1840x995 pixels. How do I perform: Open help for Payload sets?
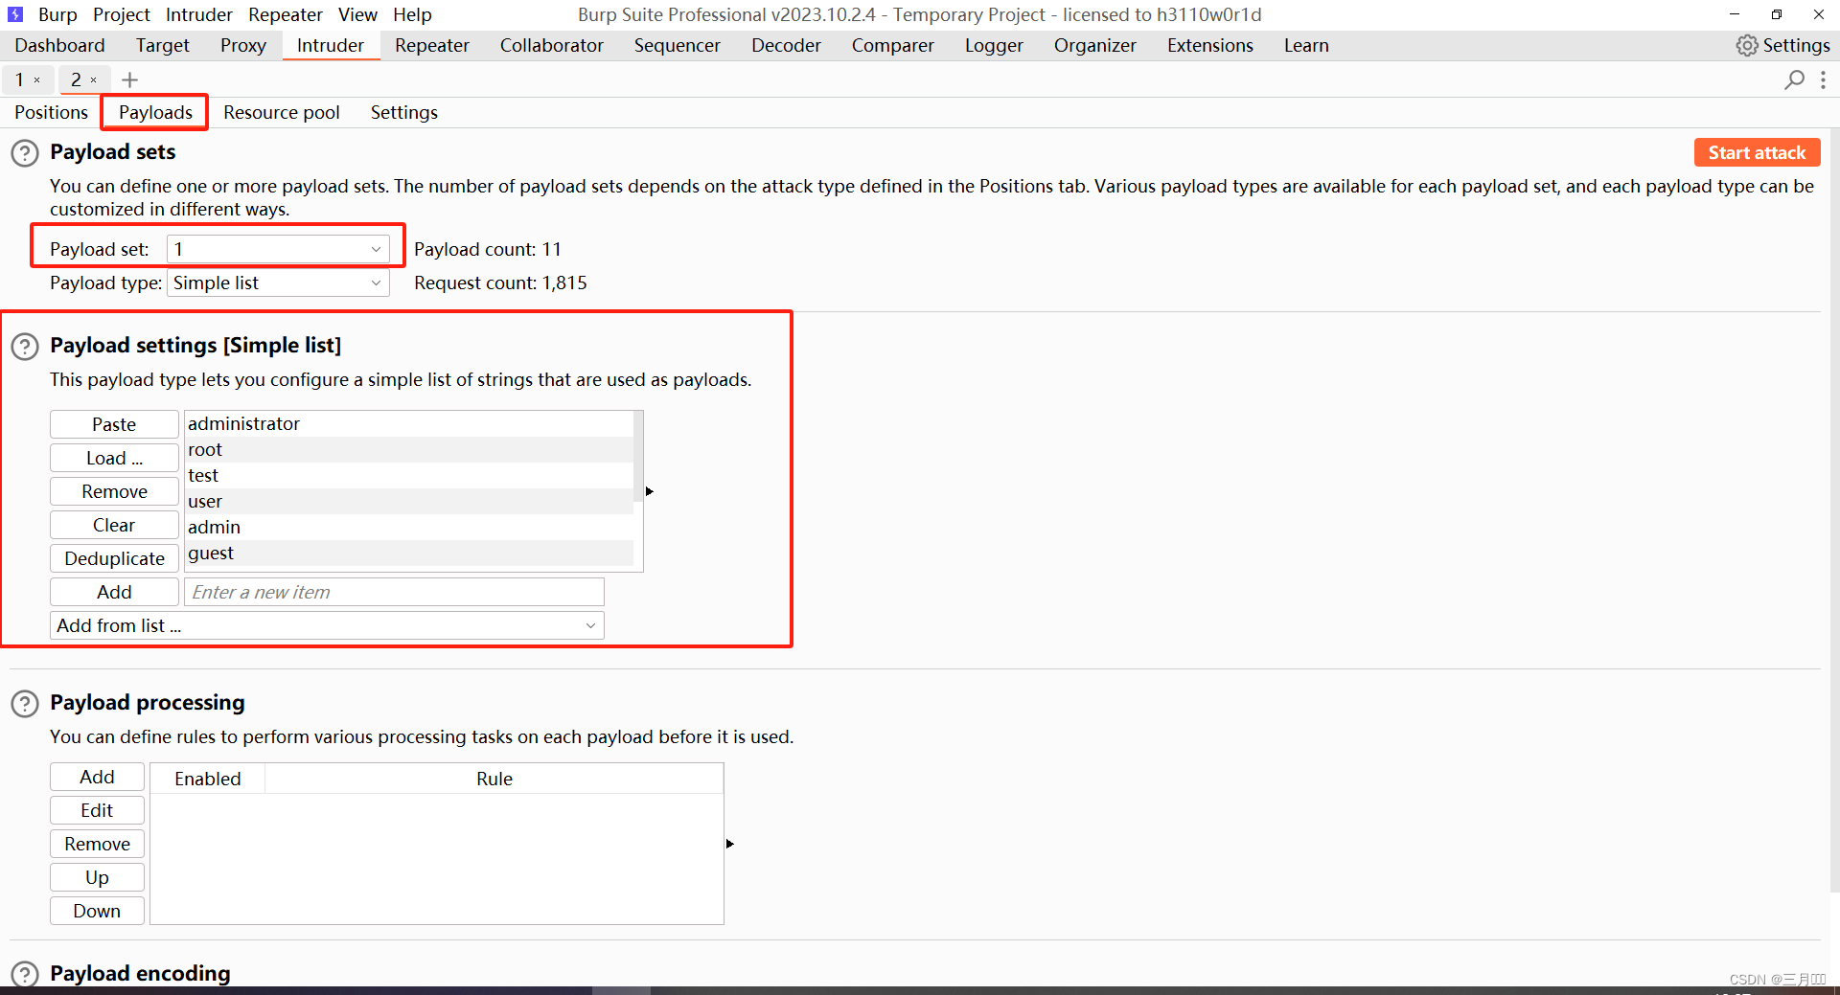[25, 153]
